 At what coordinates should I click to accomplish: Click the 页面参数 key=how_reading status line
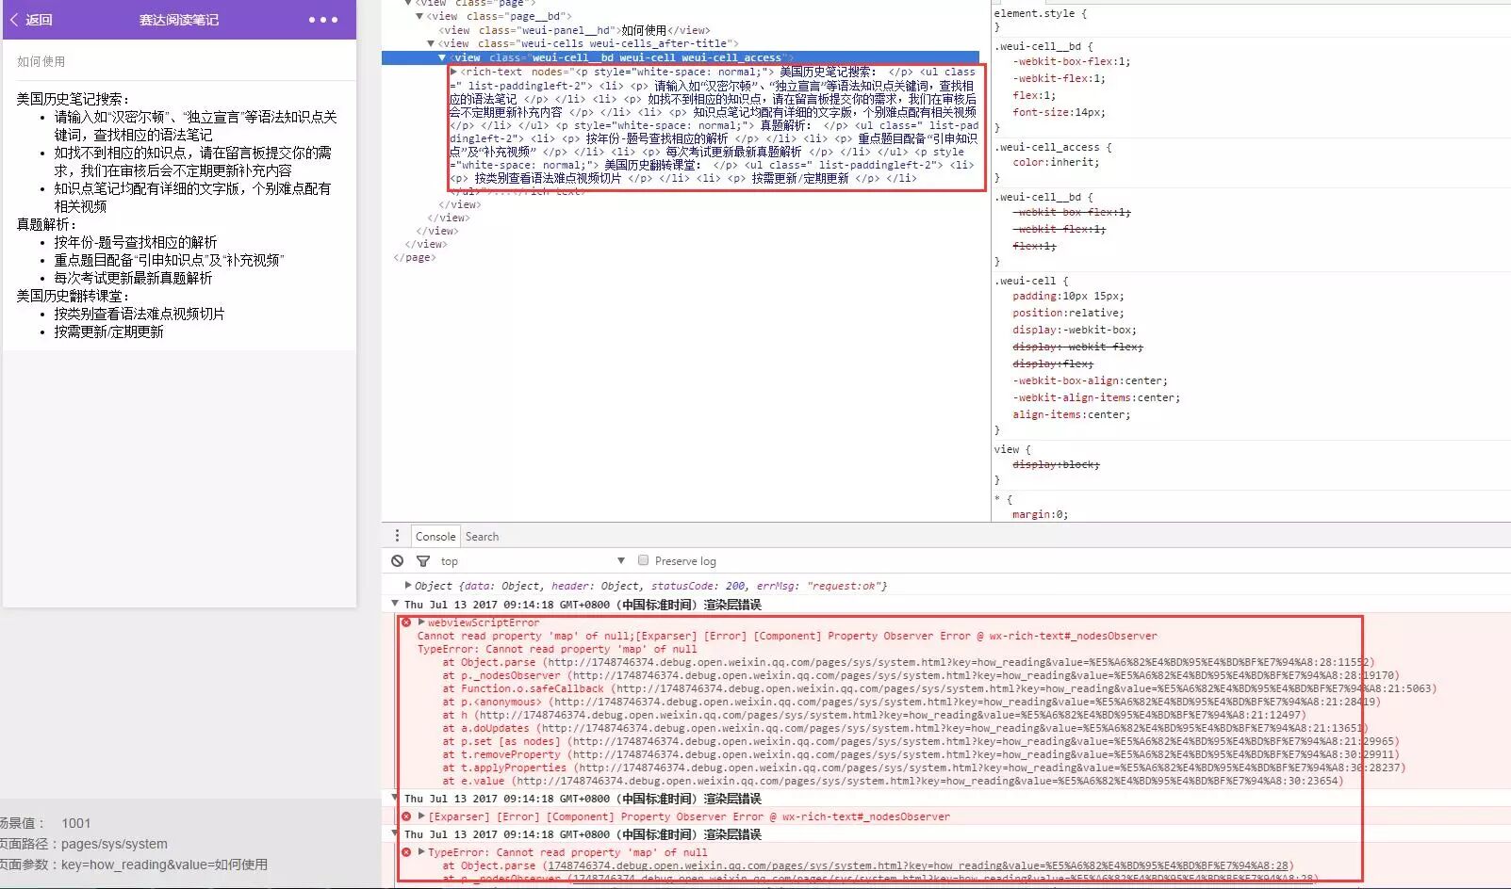click(x=134, y=865)
